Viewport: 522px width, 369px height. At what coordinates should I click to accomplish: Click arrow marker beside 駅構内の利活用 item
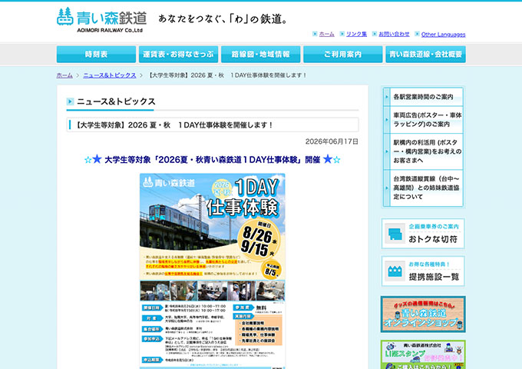(x=387, y=151)
